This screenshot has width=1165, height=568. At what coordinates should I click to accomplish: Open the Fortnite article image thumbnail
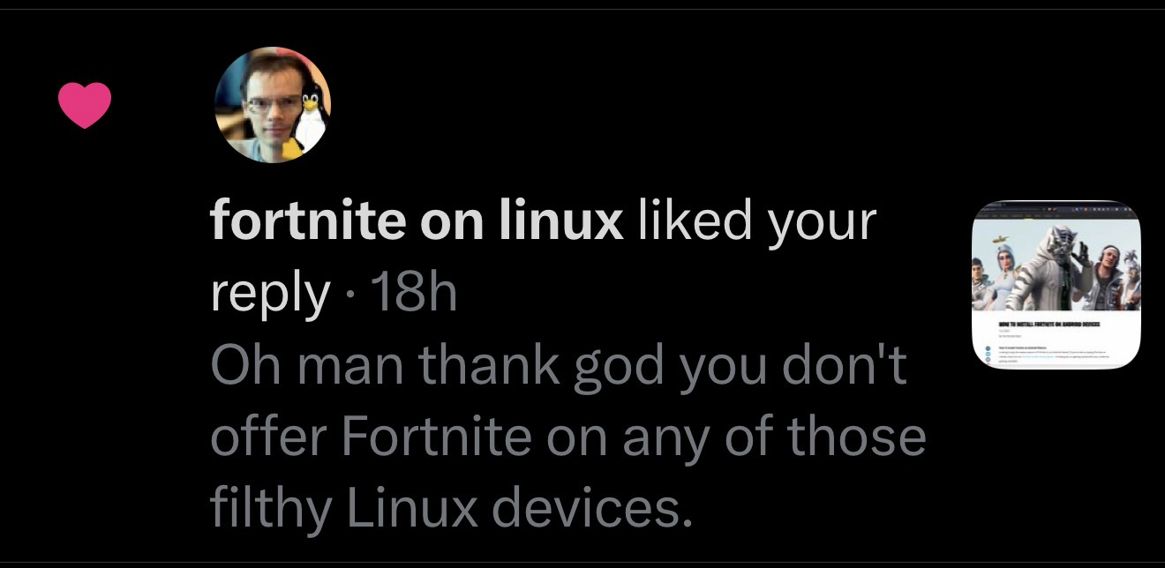coord(1056,285)
